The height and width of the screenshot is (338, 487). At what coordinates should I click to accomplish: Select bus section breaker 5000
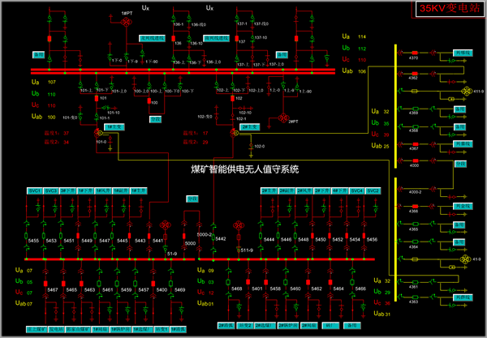184,237
